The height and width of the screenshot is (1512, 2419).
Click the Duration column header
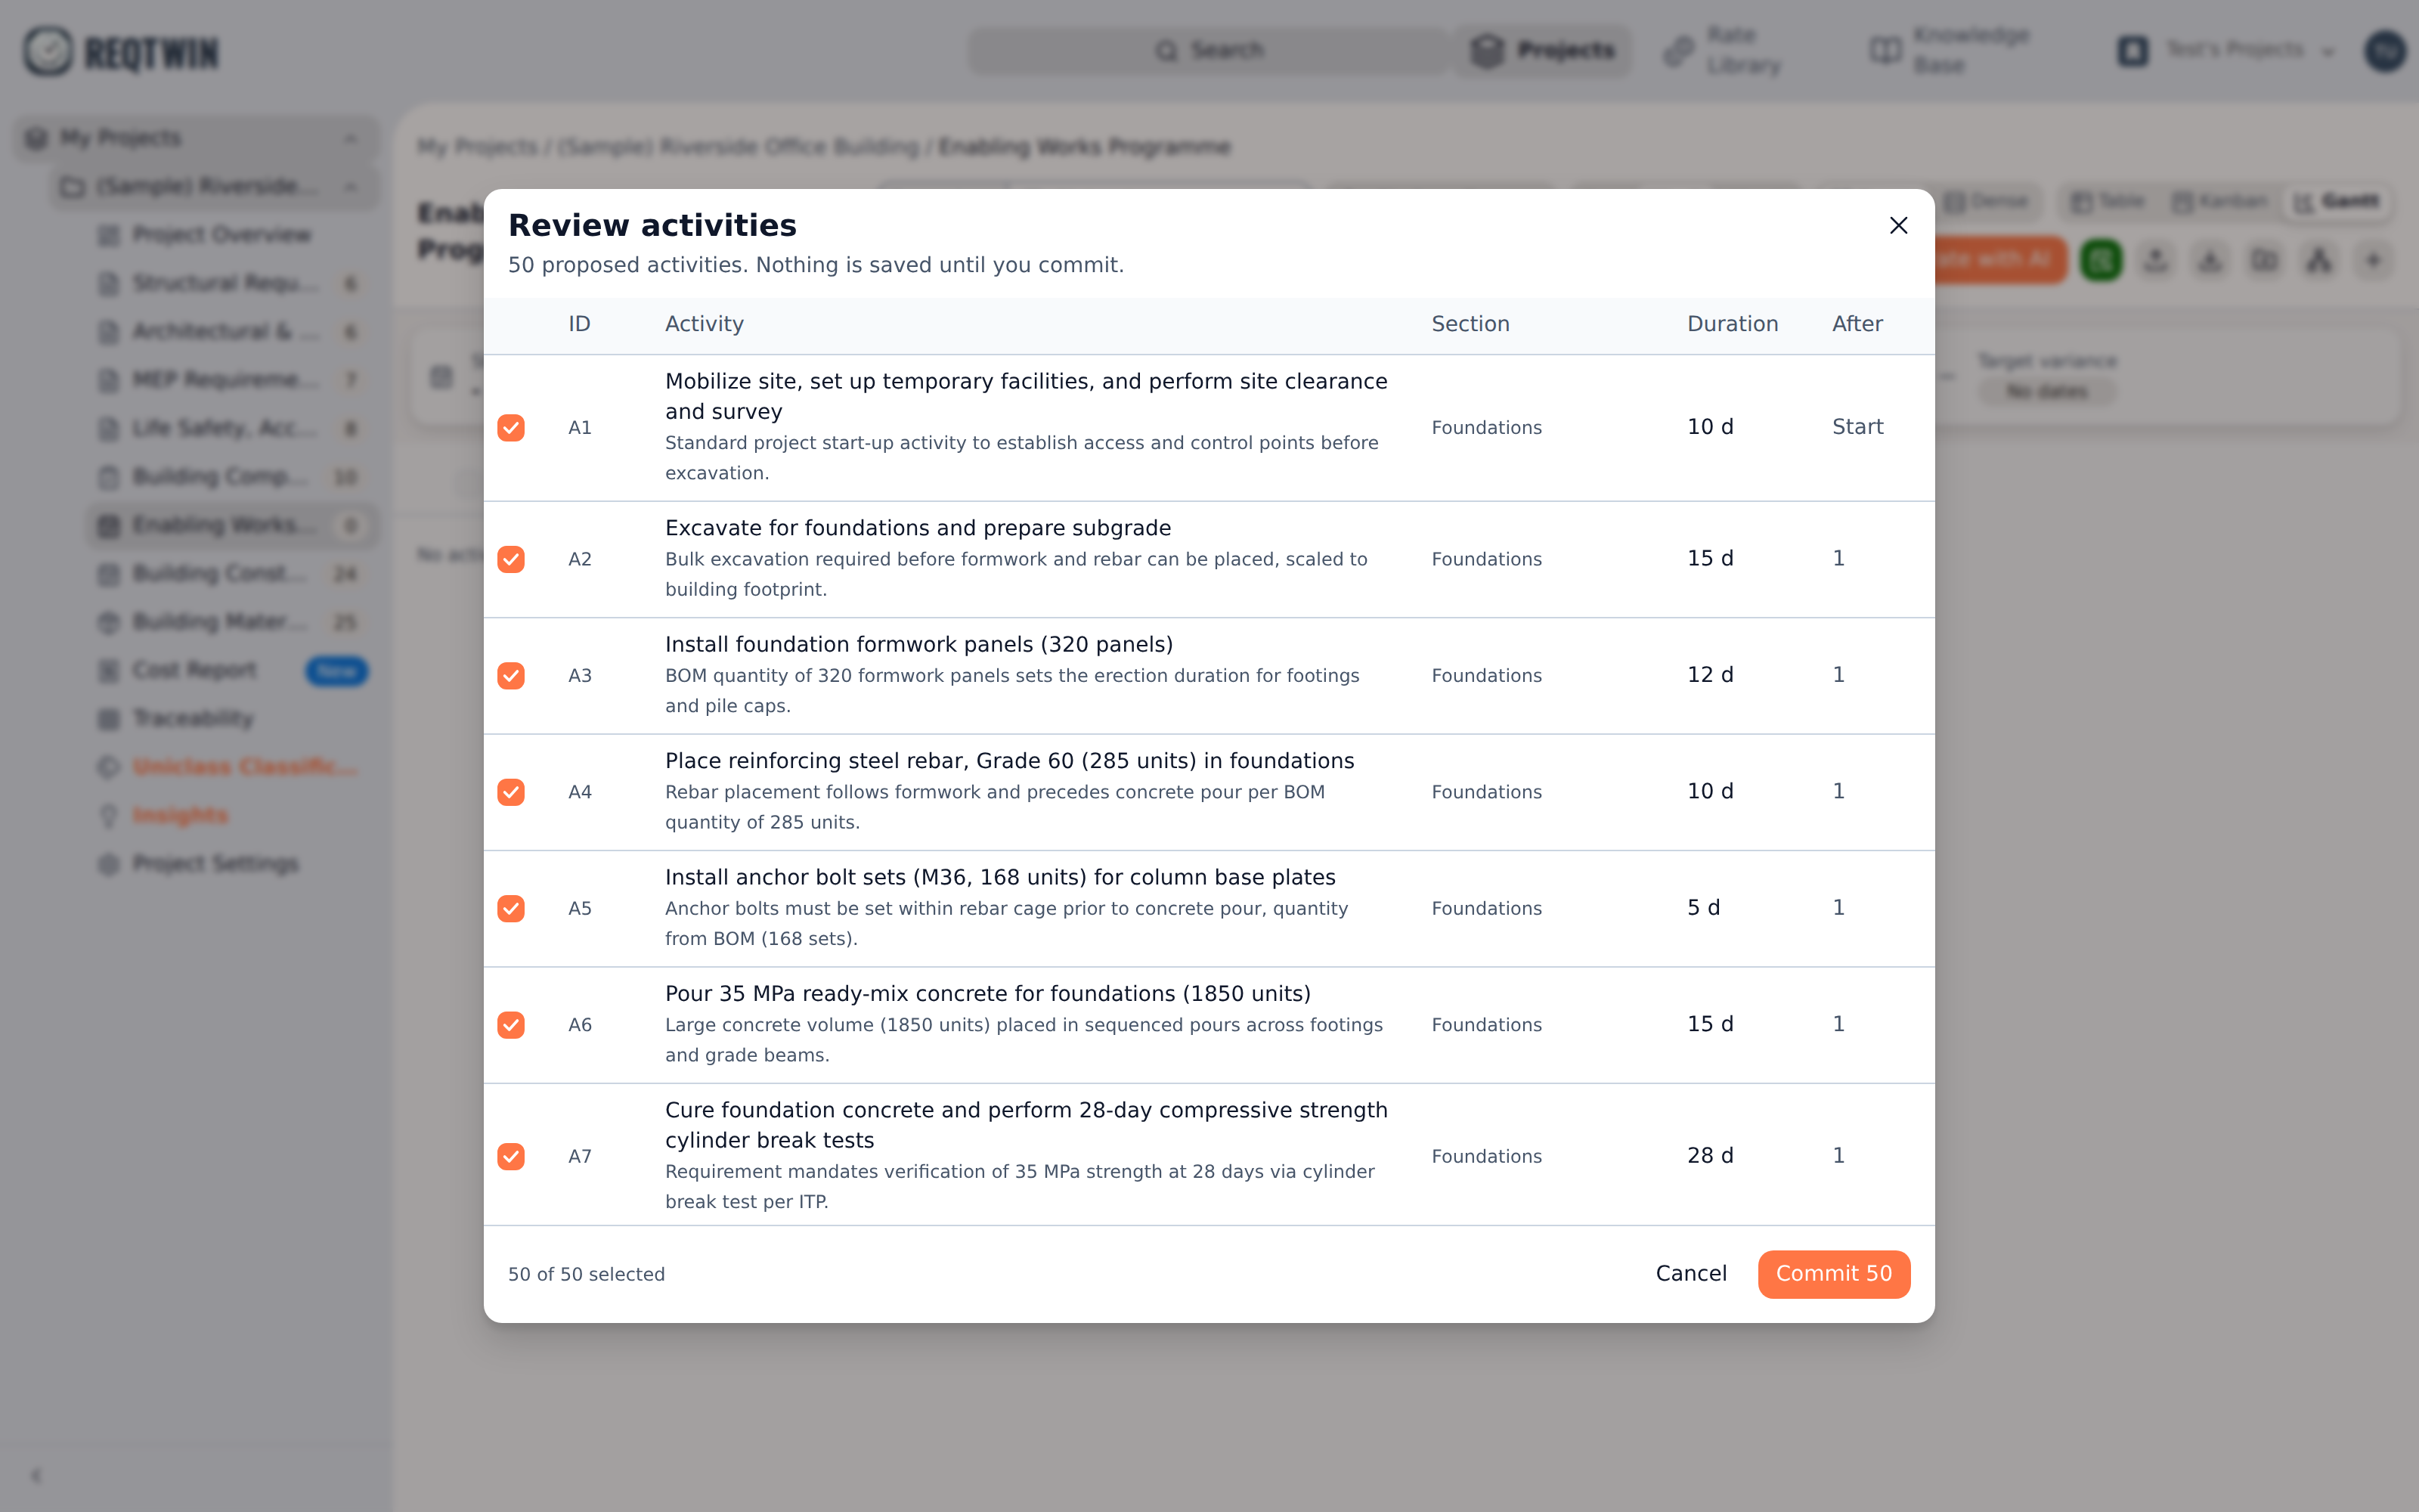click(x=1733, y=324)
